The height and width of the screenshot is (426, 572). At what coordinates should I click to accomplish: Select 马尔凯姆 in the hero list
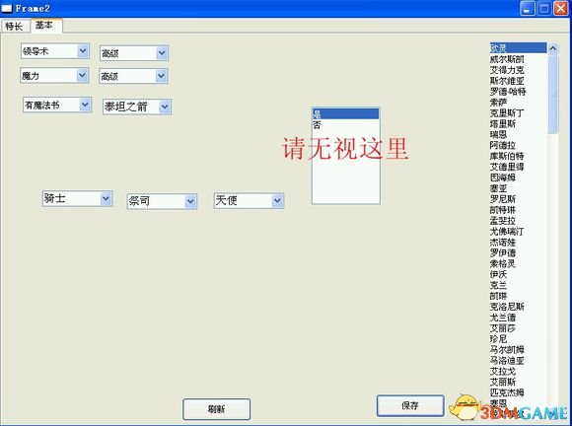point(518,349)
